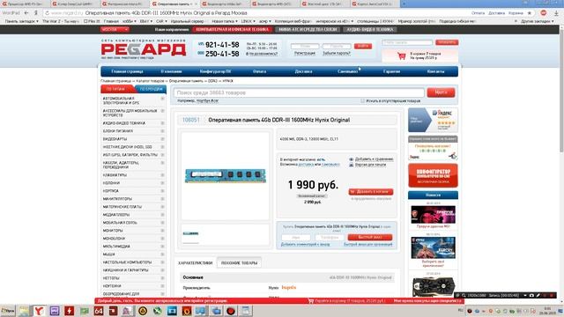This screenshot has width=564, height=317.
Task: Click the Регистрация link
Action: (x=304, y=53)
